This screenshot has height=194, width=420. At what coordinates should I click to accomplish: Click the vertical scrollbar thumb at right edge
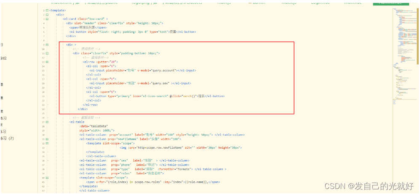[x=417, y=36]
